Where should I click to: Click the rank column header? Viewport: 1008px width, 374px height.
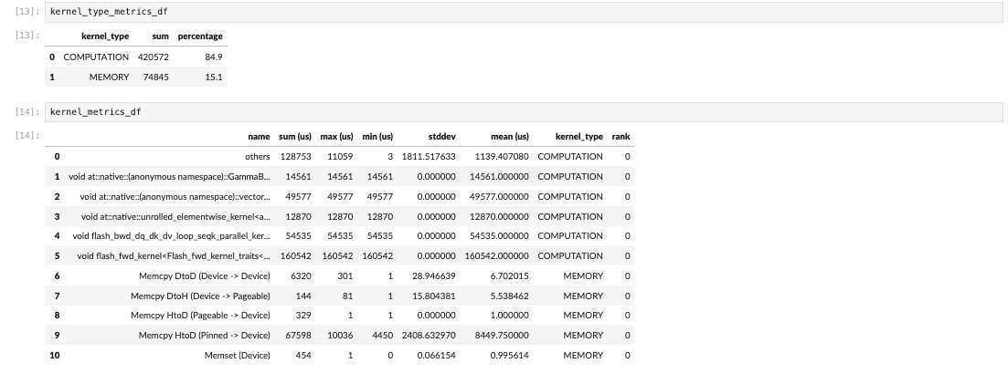621,137
